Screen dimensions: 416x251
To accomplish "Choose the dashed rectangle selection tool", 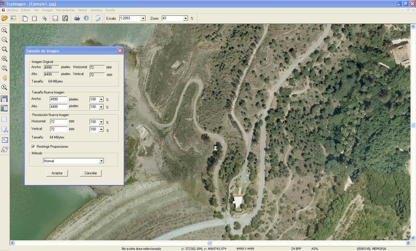I will [x=4, y=119].
